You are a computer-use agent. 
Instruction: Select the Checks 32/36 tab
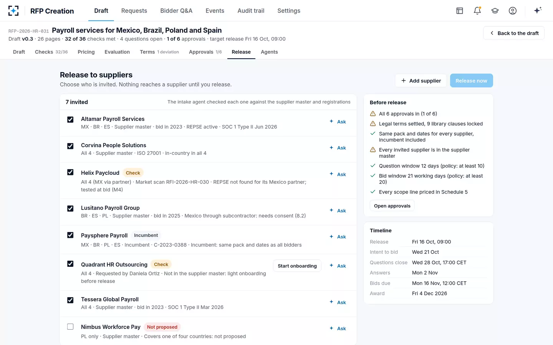click(51, 52)
